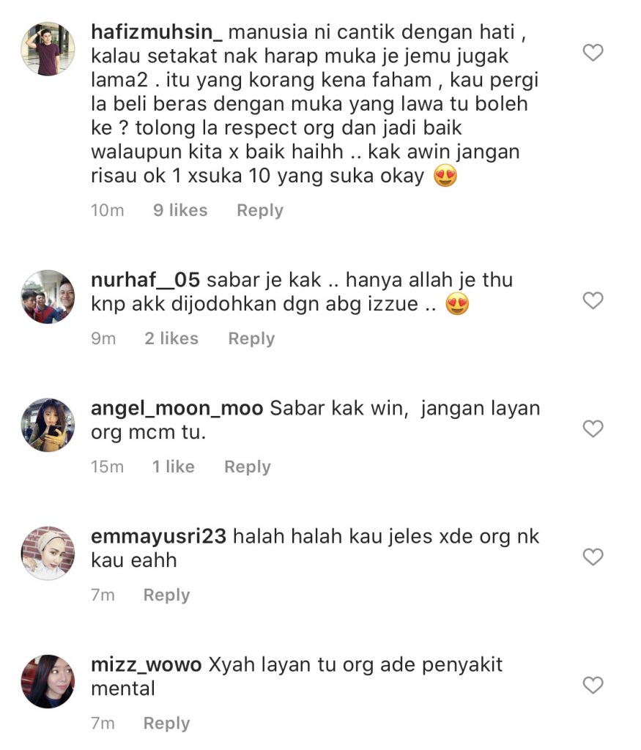Open nurhaf__05 profile avatar
The image size is (641, 750).
(48, 297)
